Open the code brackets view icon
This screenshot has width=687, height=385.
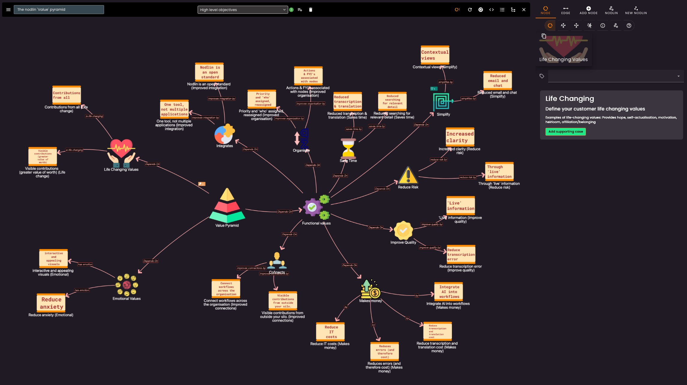[x=491, y=10]
